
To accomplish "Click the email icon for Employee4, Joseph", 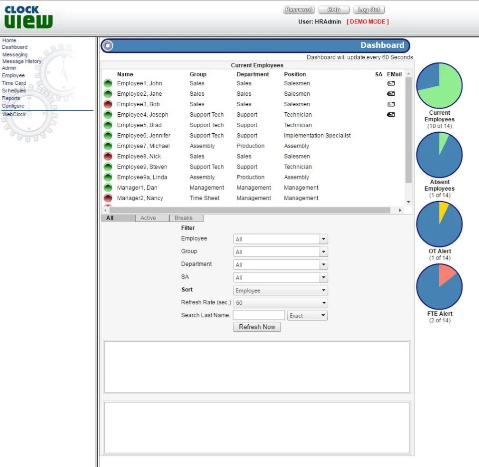I will 391,115.
